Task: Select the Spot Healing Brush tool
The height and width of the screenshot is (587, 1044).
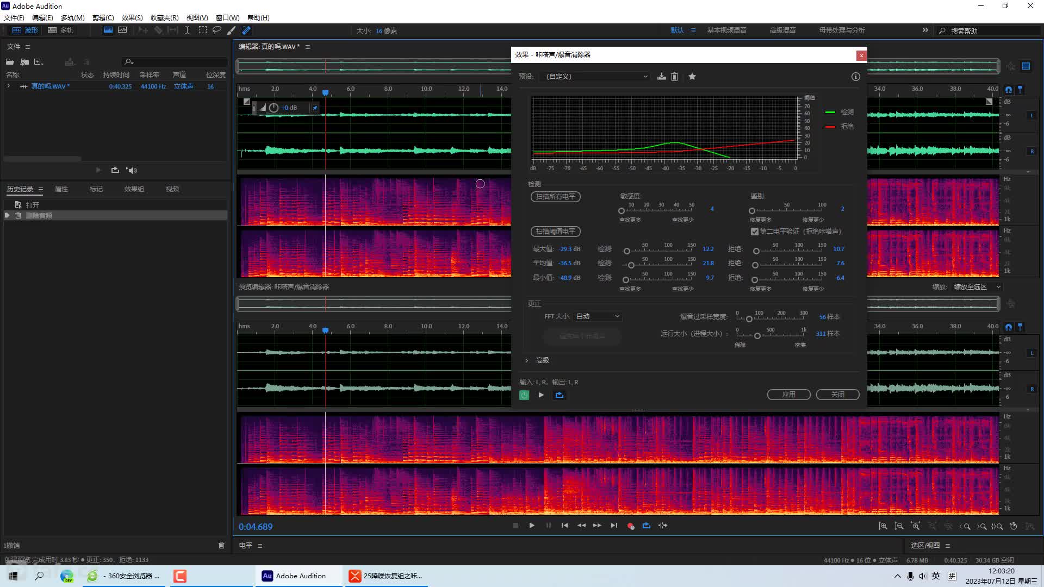Action: (246, 30)
